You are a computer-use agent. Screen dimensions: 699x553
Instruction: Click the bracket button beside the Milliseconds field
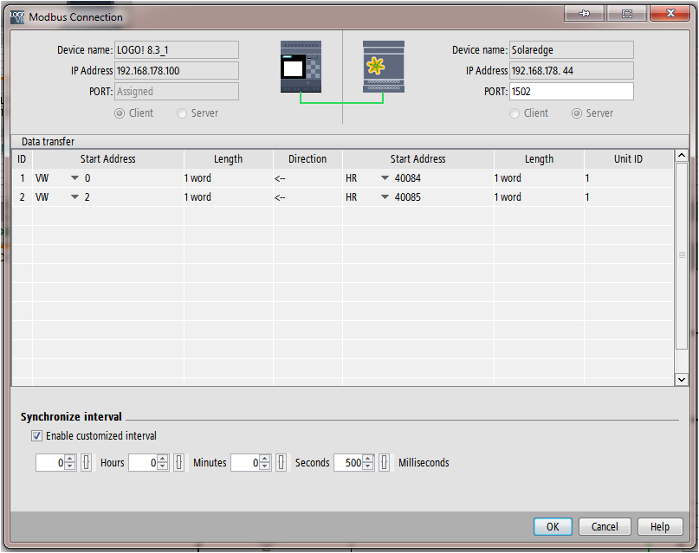384,462
